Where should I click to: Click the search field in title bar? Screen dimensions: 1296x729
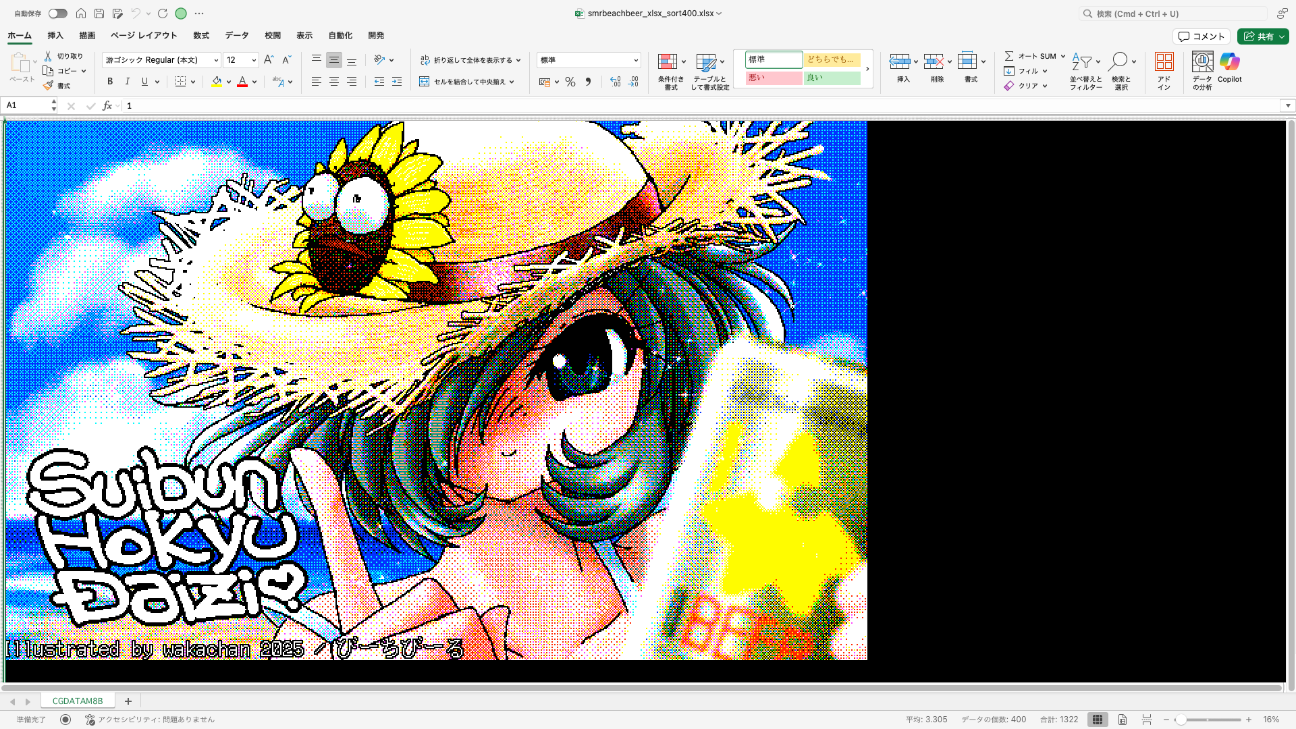pos(1173,13)
